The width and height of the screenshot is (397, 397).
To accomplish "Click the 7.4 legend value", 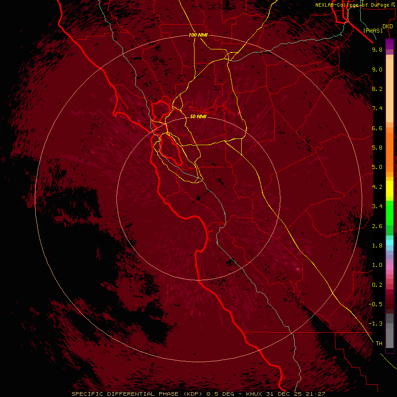I will 377,109.
